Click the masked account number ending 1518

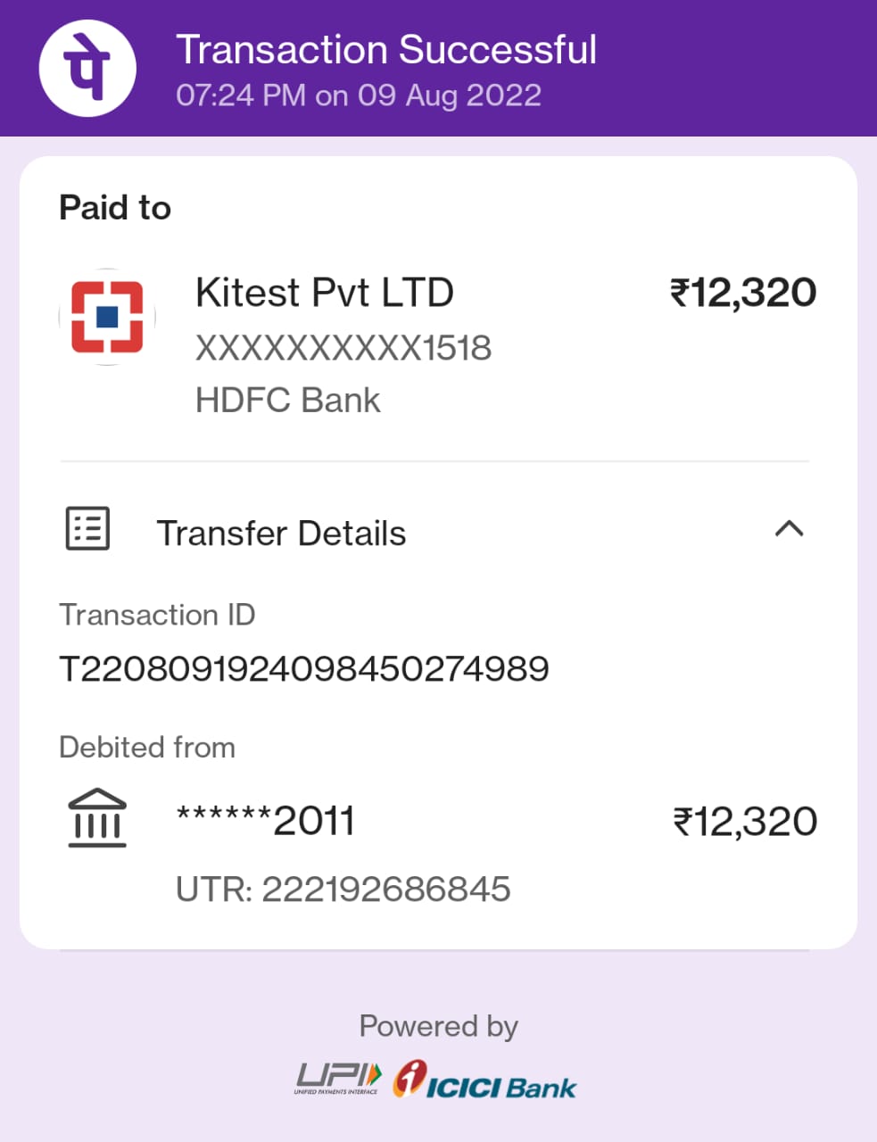(x=343, y=348)
